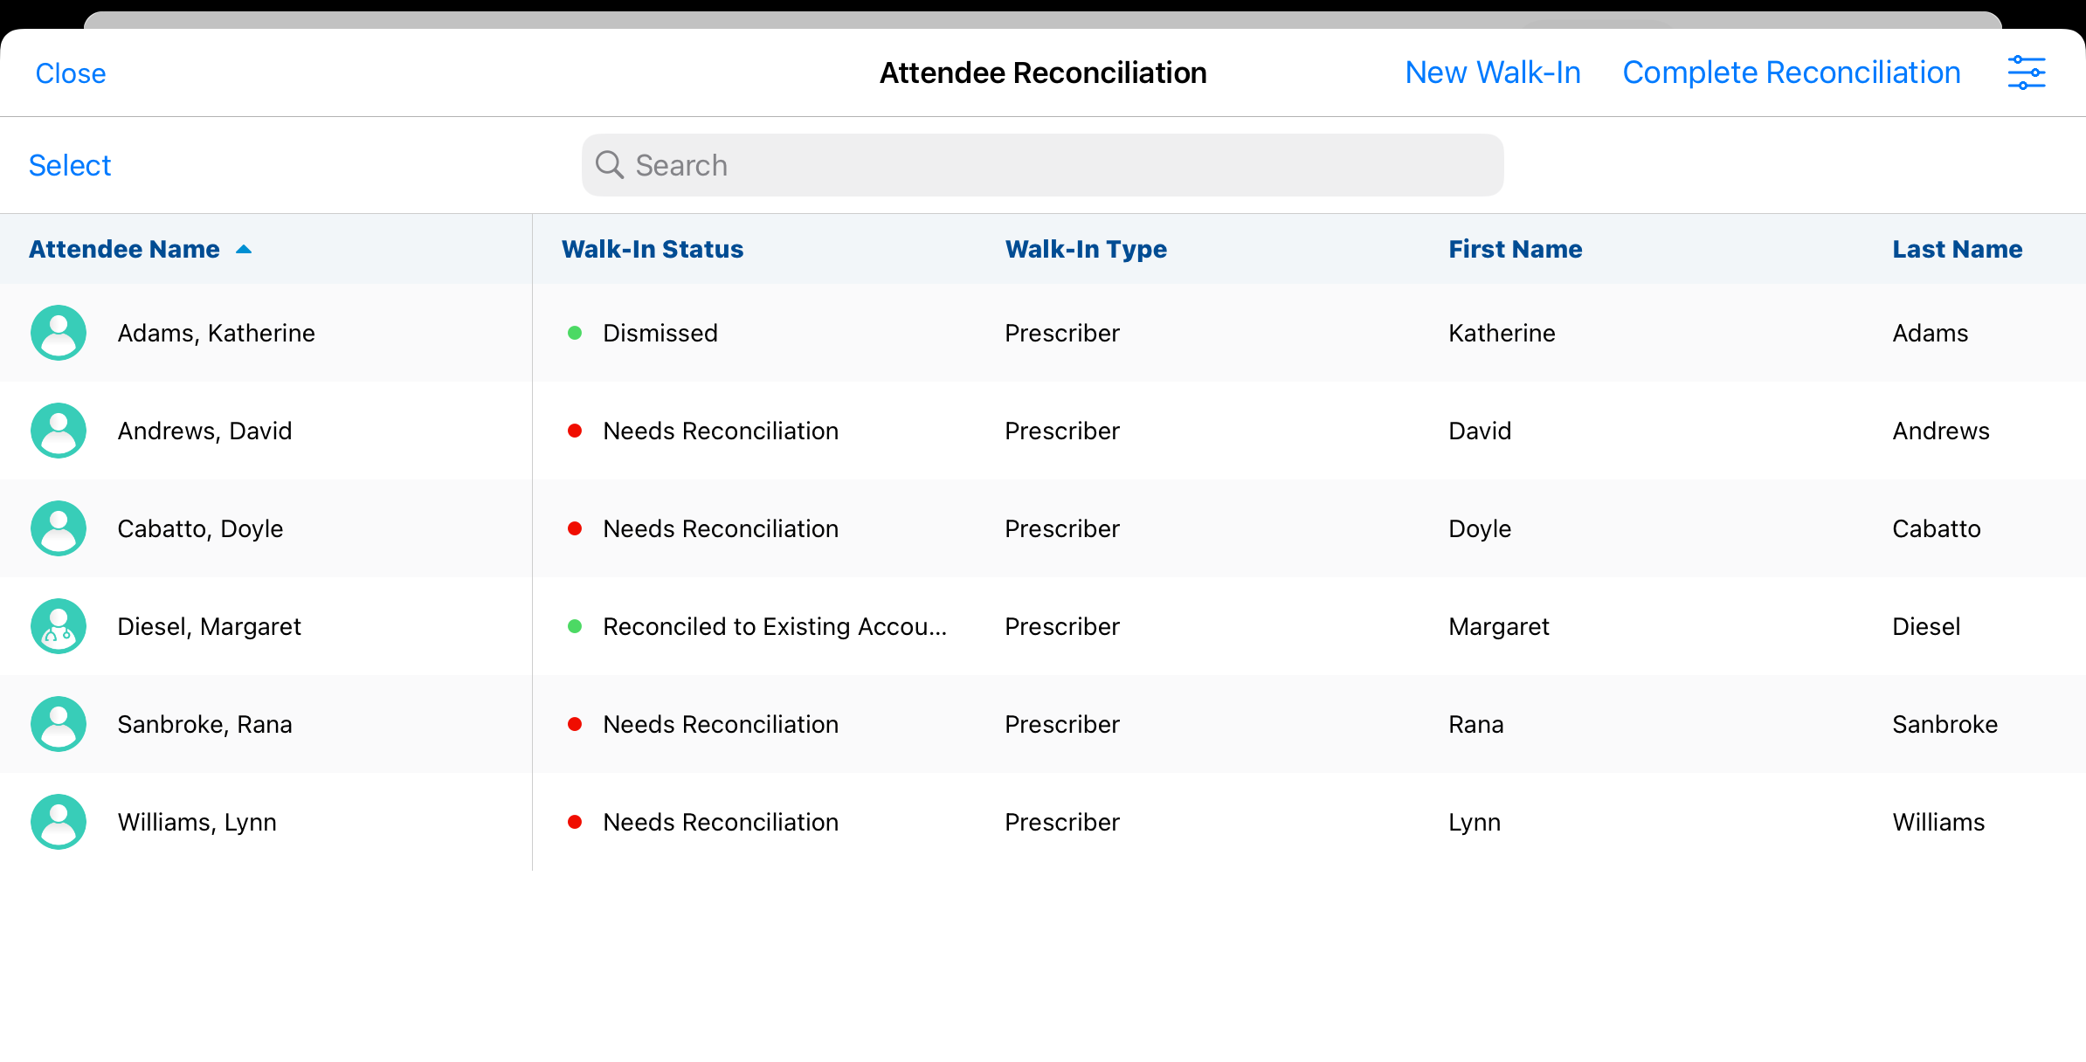Click Lynn Williams' avatar icon
The width and height of the screenshot is (2086, 1062).
point(59,822)
